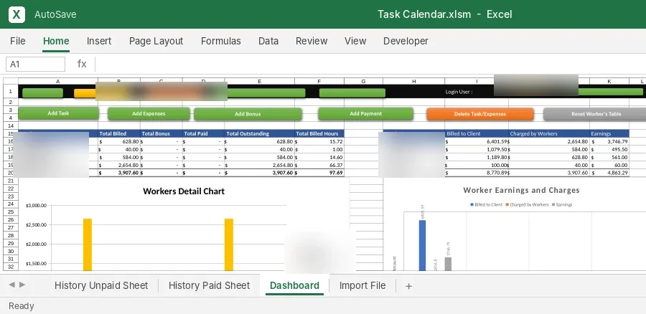This screenshot has width=646, height=314.
Task: Click the Total Billed column header
Action: tap(119, 134)
